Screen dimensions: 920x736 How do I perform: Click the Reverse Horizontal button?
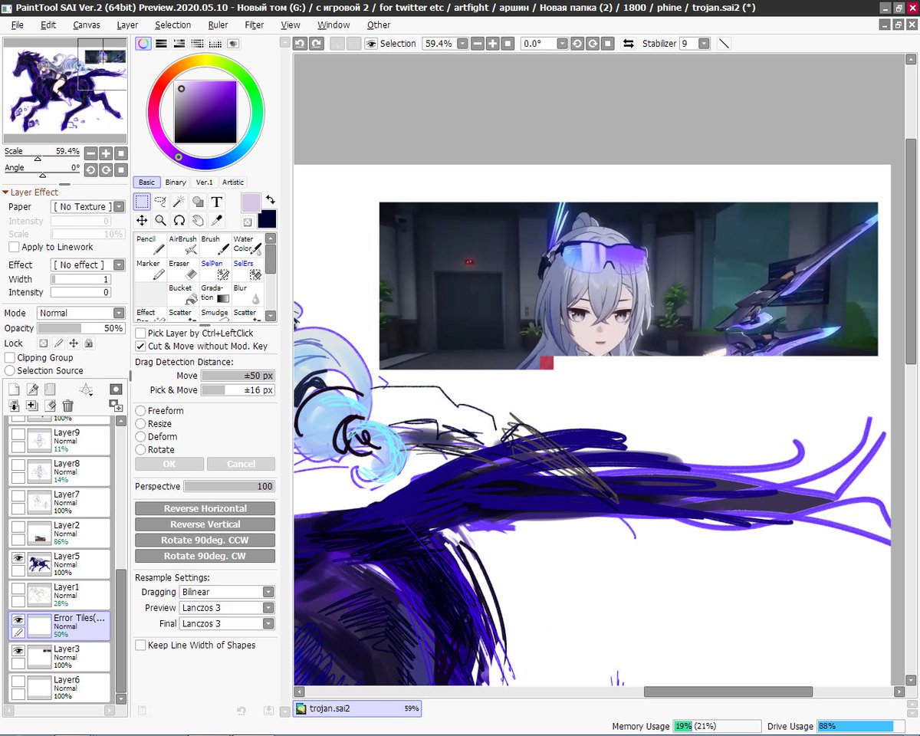click(x=205, y=508)
